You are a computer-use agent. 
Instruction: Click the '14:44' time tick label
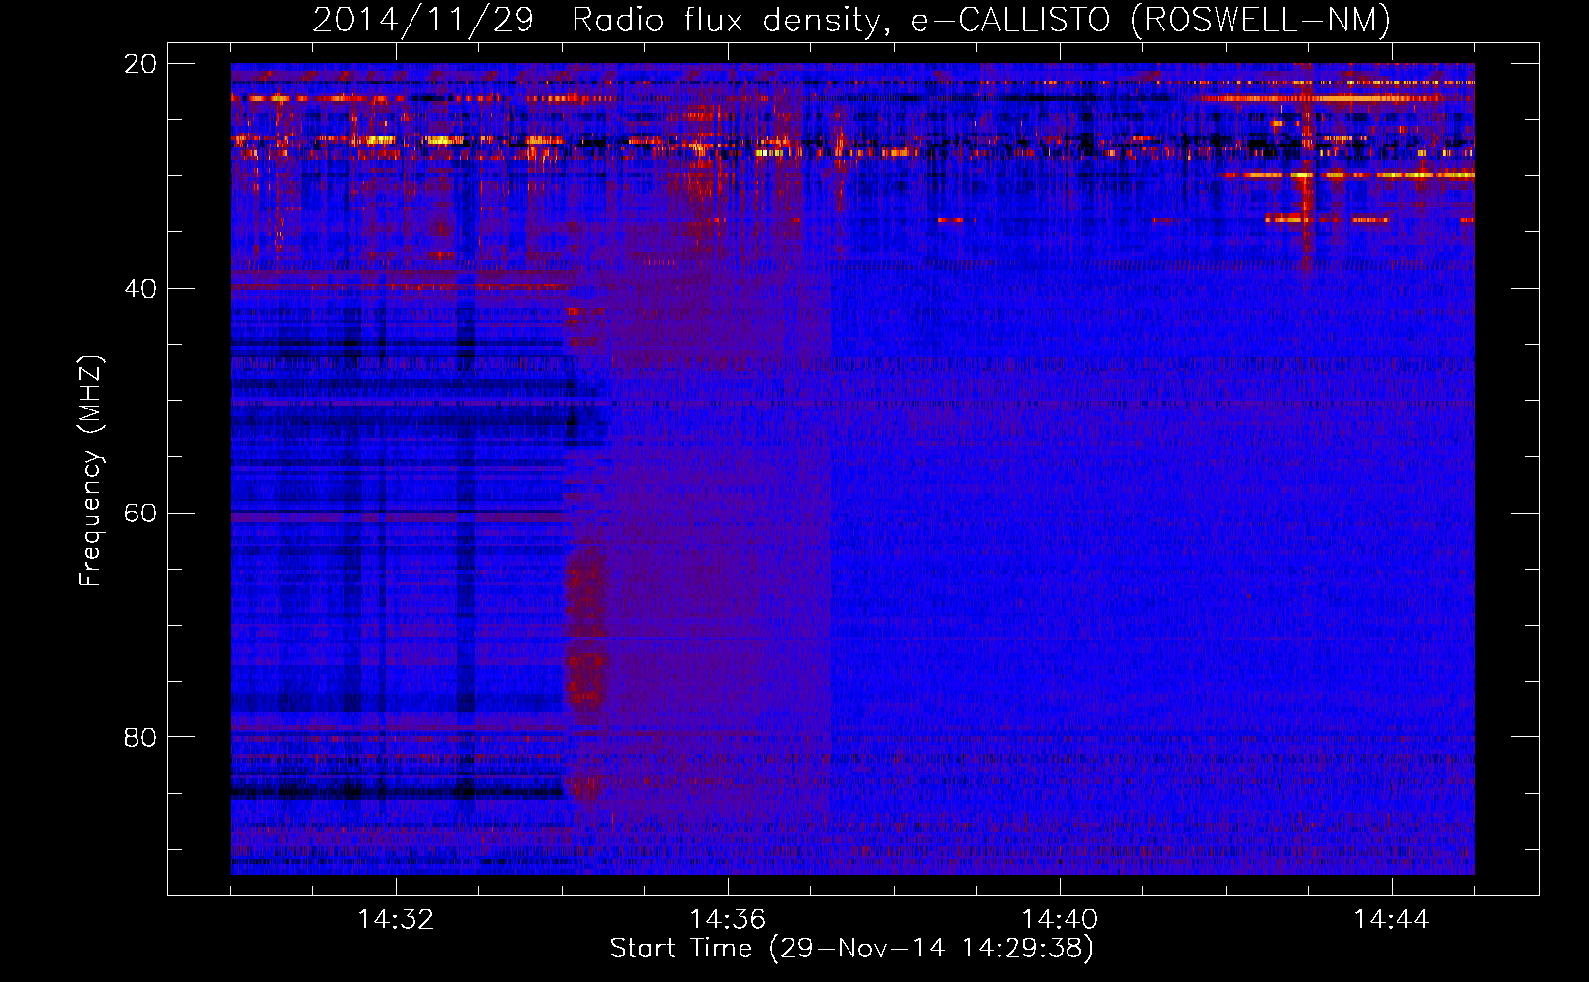(x=1392, y=920)
